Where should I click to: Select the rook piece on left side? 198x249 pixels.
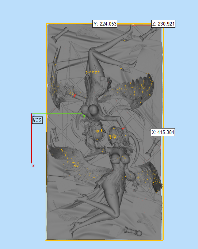tap(55, 134)
